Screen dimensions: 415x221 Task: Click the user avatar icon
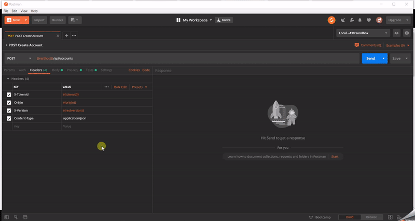coord(379,20)
